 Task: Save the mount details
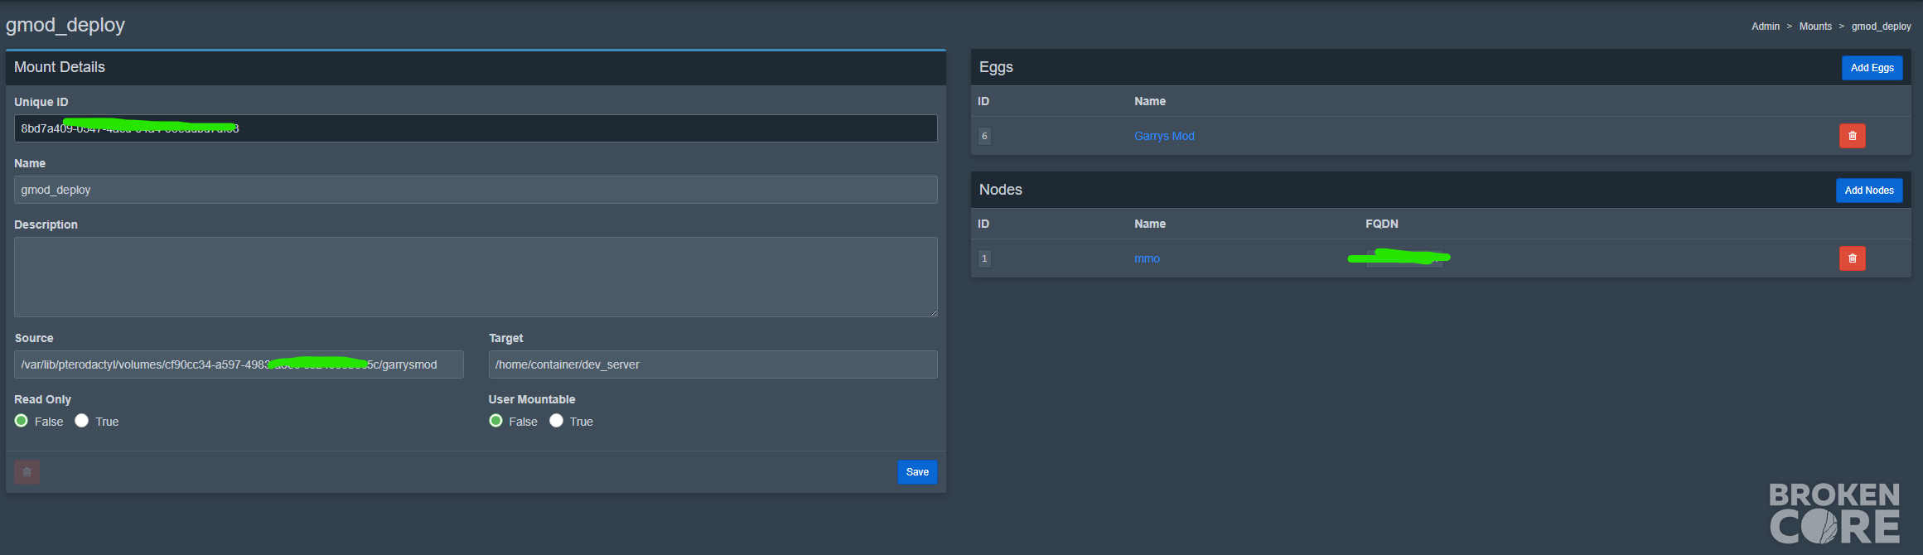(x=917, y=472)
